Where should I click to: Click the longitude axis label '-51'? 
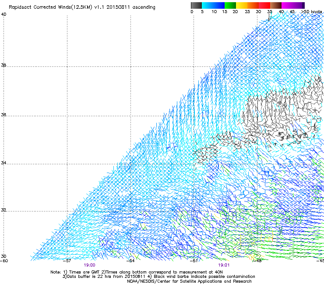point(194,261)
